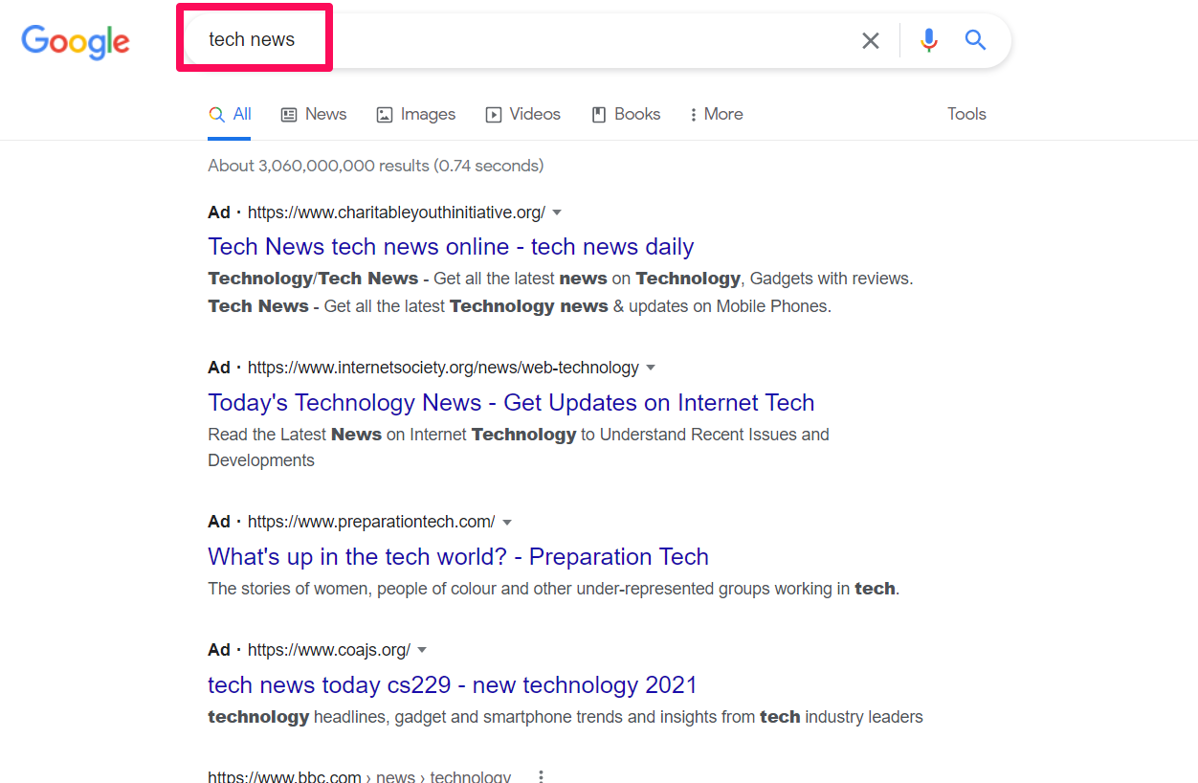
Task: Click the coajs.org ad URL
Action: (329, 650)
